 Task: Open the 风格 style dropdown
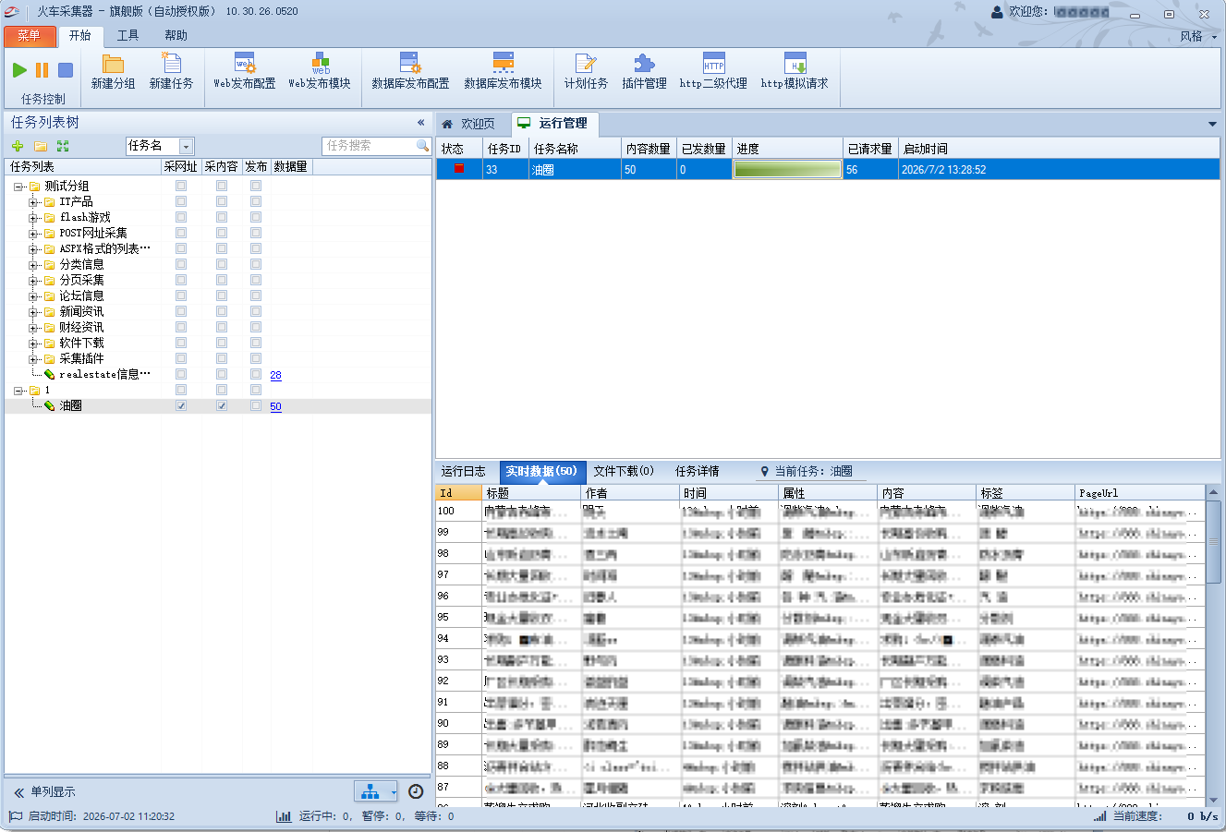pos(1198,36)
